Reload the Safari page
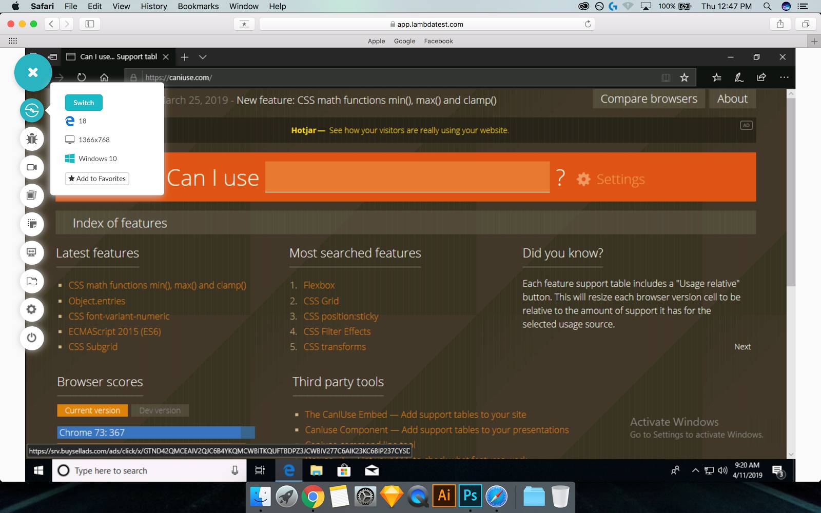 coord(588,24)
